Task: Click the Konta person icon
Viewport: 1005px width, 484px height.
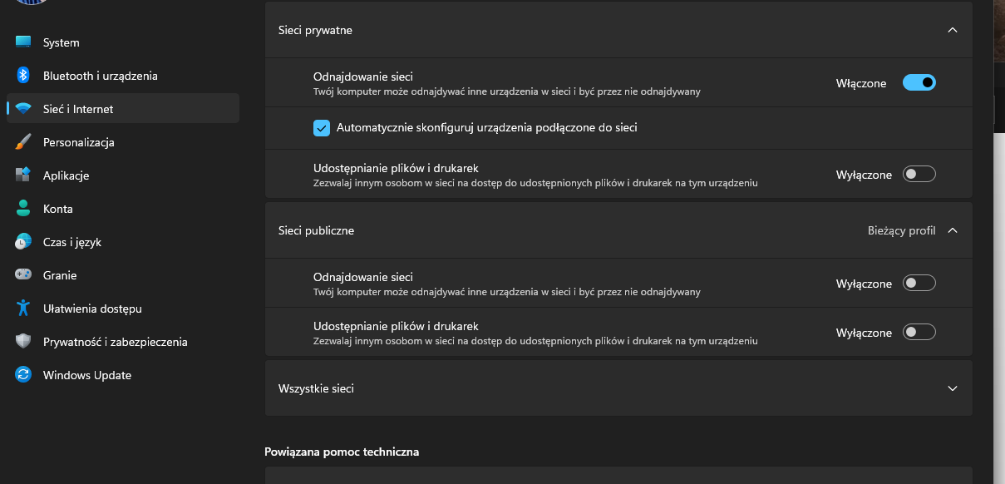Action: 23,209
